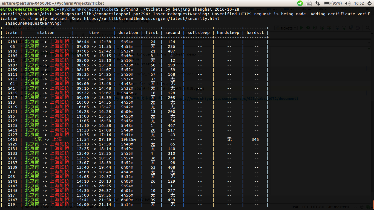Click the 'station' column header
374x210 pixels.
[x=46, y=33]
